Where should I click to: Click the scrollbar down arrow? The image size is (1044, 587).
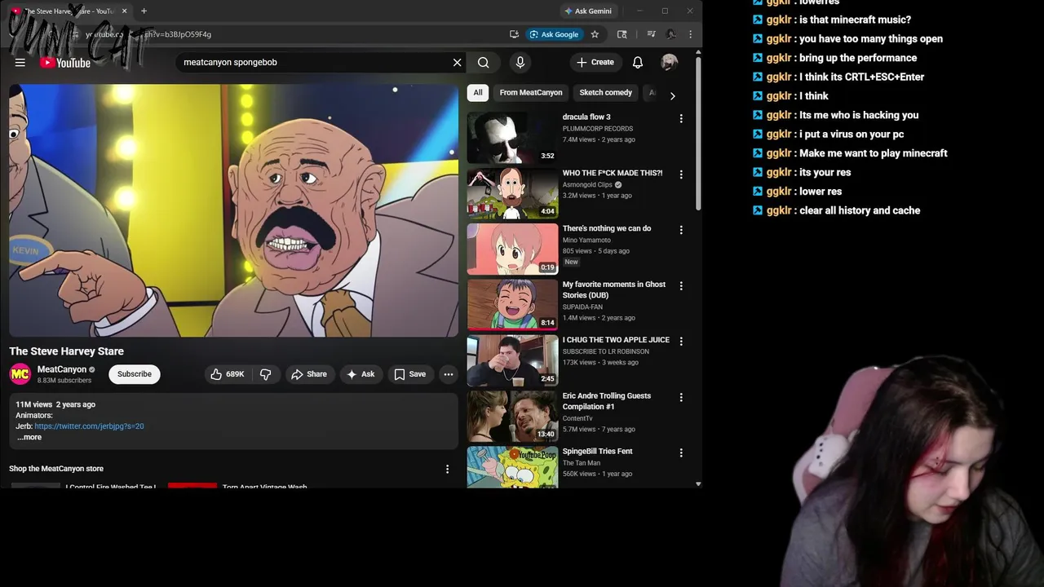pos(698,484)
